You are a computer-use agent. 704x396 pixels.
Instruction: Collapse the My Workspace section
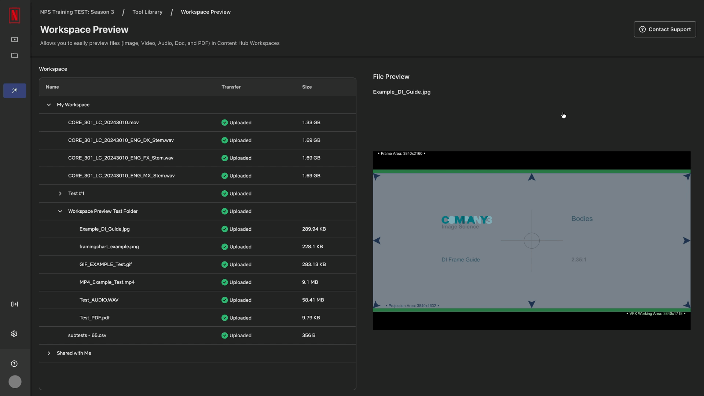pyautogui.click(x=49, y=104)
